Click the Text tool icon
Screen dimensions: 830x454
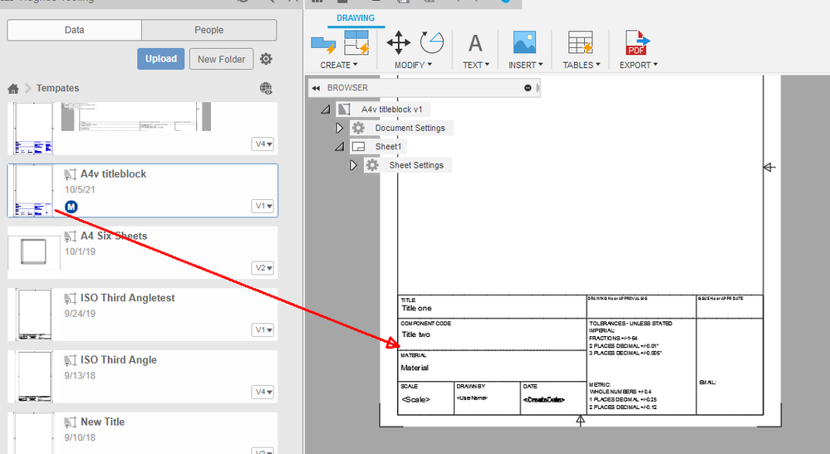click(x=475, y=43)
